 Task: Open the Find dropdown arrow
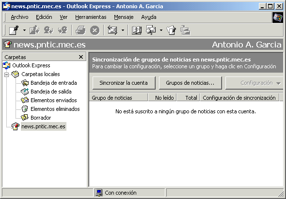point(161,30)
